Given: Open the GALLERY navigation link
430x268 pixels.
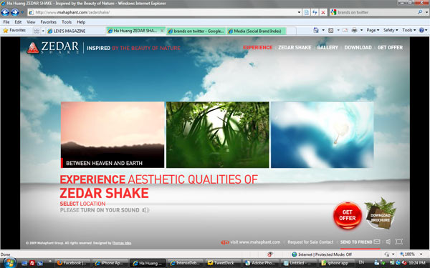Looking at the screenshot, I should point(328,48).
